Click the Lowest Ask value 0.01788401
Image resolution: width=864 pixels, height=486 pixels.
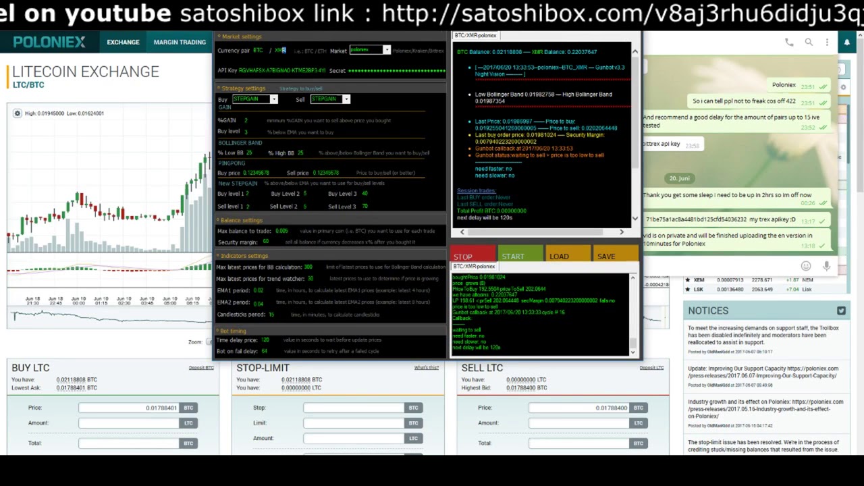coord(71,388)
